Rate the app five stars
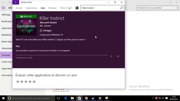The height and width of the screenshot is (101, 180). click(34, 82)
